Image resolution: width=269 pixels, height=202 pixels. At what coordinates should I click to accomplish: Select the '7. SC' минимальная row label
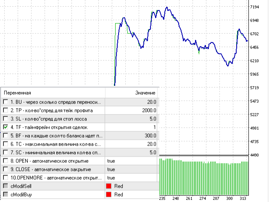56,152
